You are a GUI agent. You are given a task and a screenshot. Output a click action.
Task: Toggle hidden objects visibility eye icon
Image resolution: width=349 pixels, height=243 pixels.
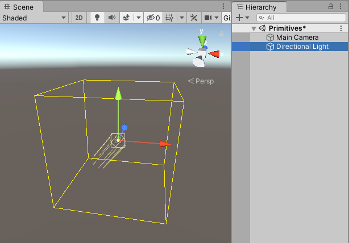(x=152, y=18)
